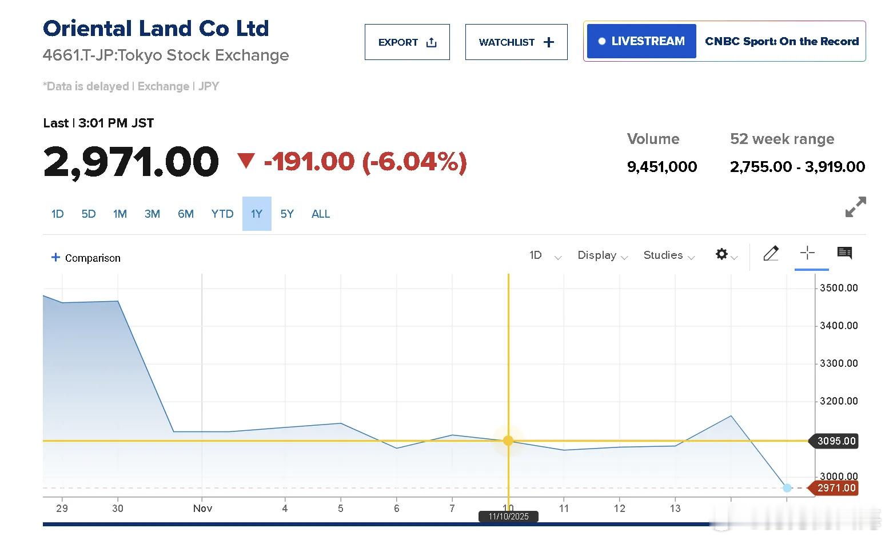Choose the ALL time range

tap(321, 214)
